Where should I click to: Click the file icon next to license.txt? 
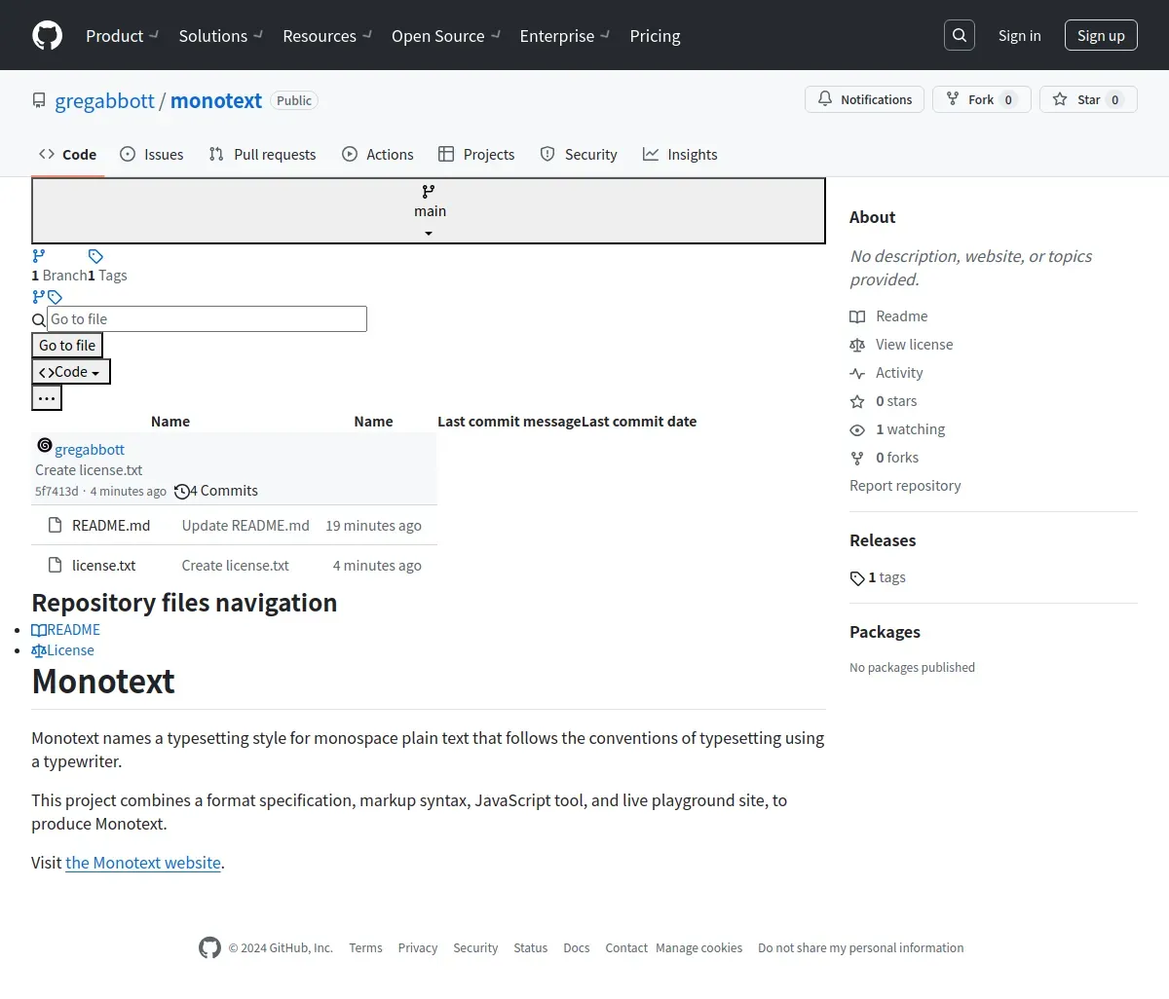56,566
